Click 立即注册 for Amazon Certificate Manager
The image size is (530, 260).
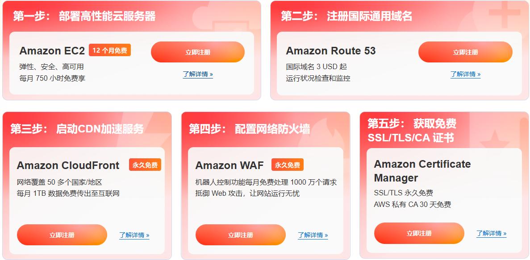point(419,233)
